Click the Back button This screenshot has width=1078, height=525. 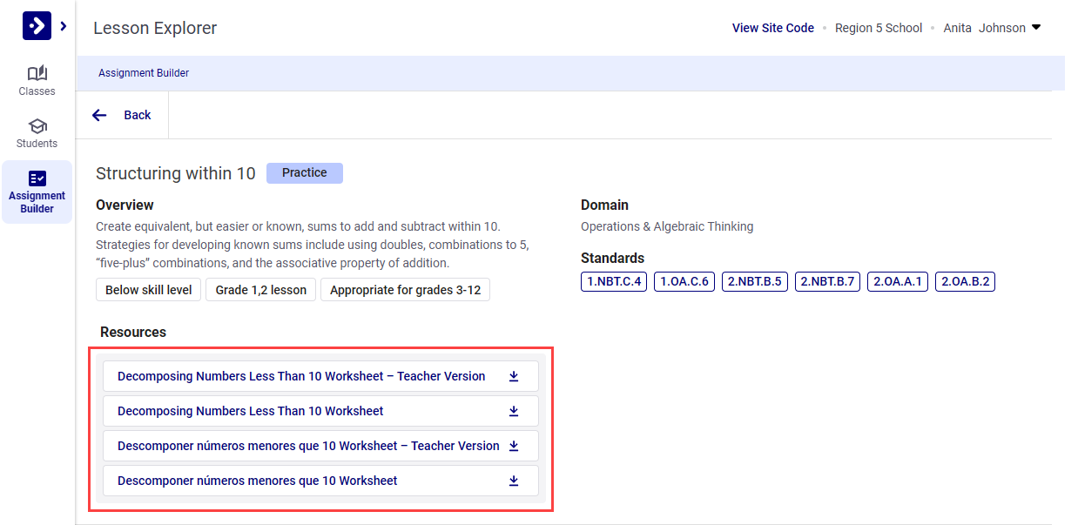click(136, 114)
